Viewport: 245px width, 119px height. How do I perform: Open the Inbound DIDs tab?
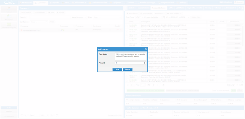[x=79, y=3]
